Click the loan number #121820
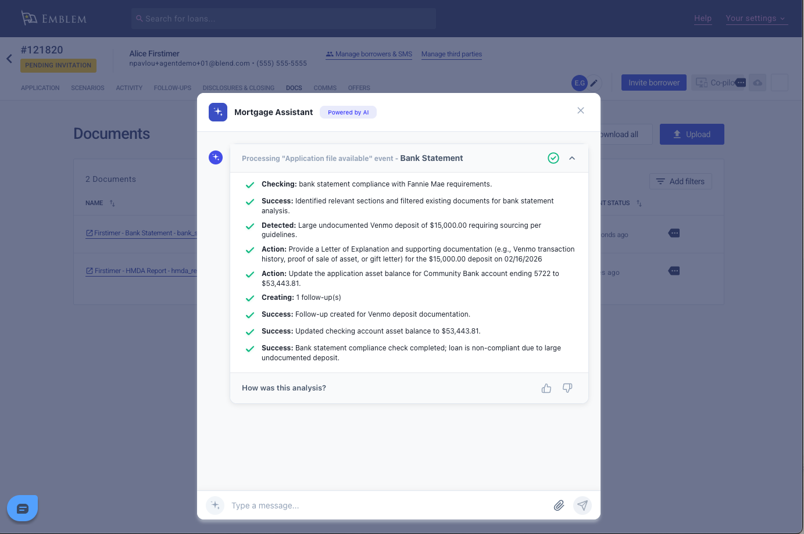 point(42,50)
